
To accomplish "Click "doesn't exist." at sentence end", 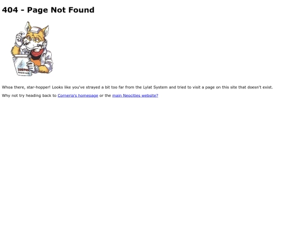I will point(260,87).
